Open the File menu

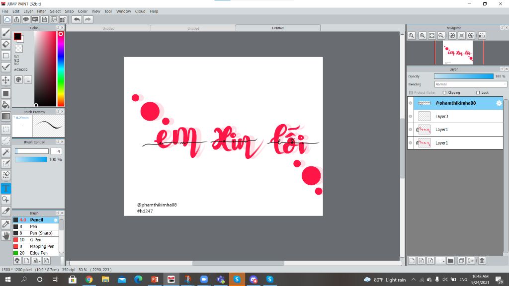(5, 11)
